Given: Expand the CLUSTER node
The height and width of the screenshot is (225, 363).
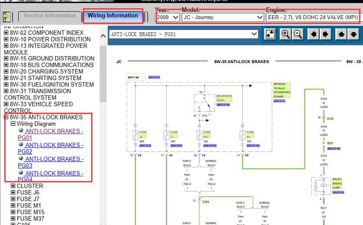Looking at the screenshot, I should click(x=13, y=186).
